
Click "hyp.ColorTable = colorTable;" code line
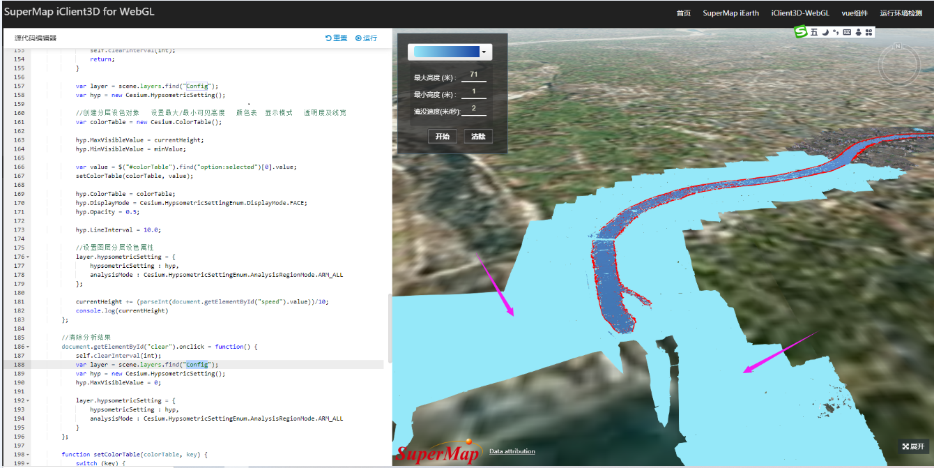point(125,194)
